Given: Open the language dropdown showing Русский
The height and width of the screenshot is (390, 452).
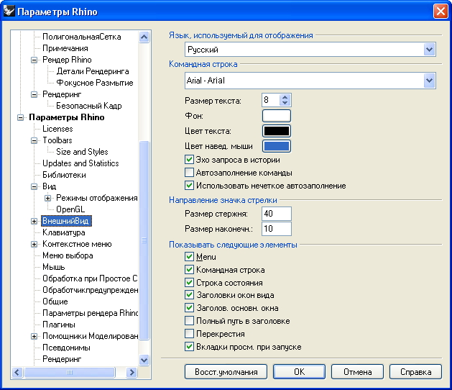Looking at the screenshot, I should pos(429,50).
